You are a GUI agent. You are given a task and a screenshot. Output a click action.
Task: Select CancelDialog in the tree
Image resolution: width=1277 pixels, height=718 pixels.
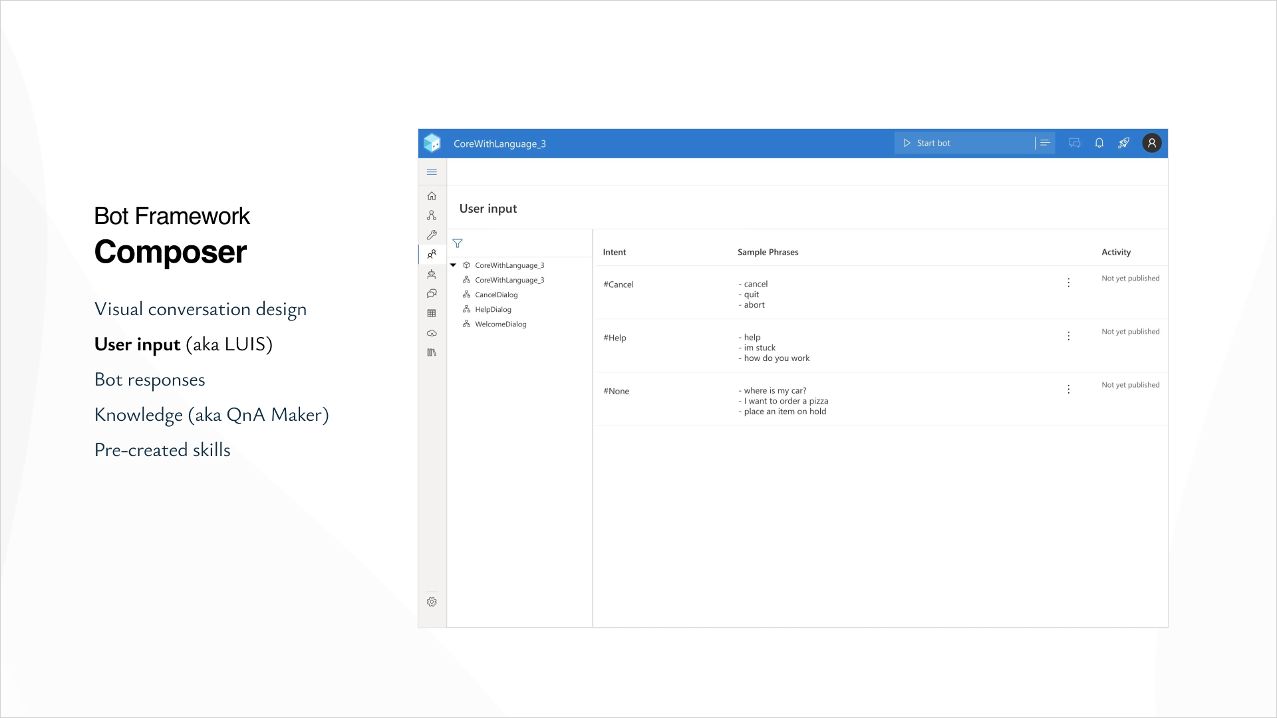coord(496,295)
